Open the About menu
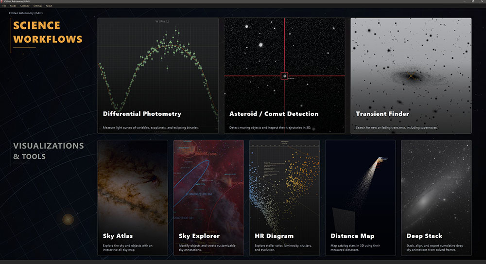This screenshot has height=264, width=486. [x=49, y=5]
